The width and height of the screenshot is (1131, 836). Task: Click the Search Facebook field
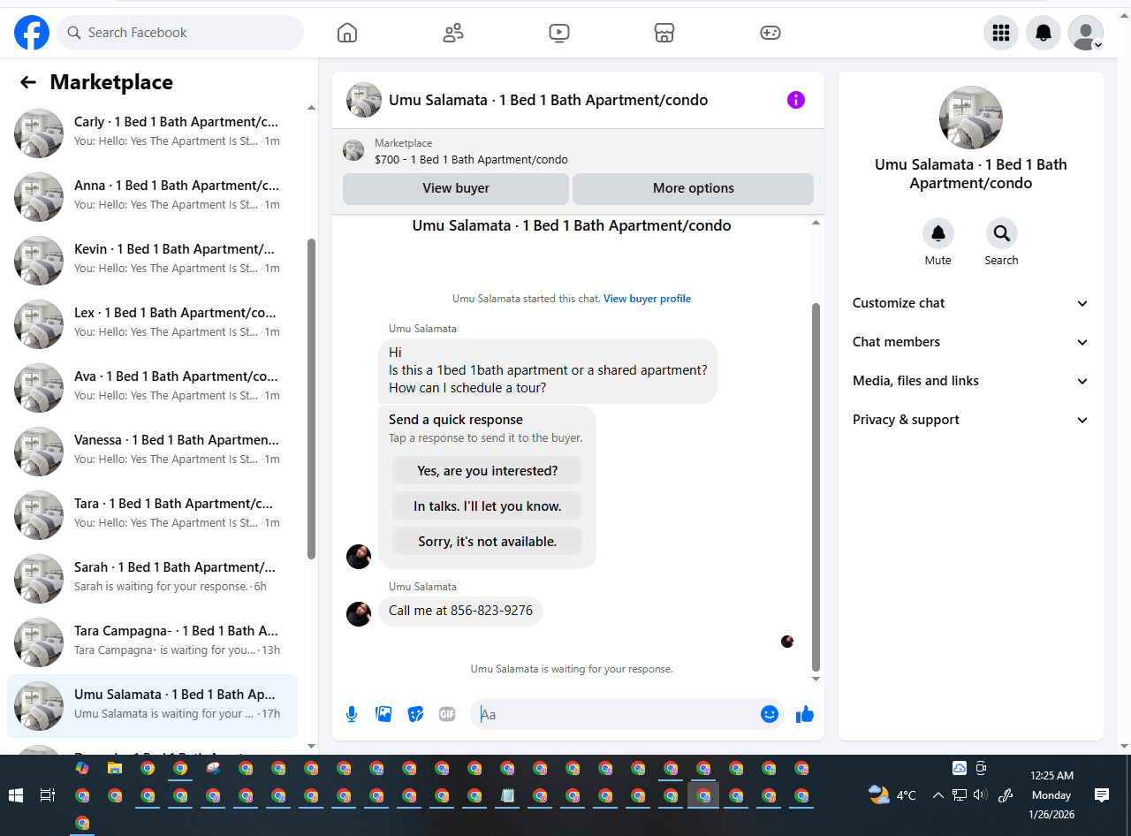(180, 33)
